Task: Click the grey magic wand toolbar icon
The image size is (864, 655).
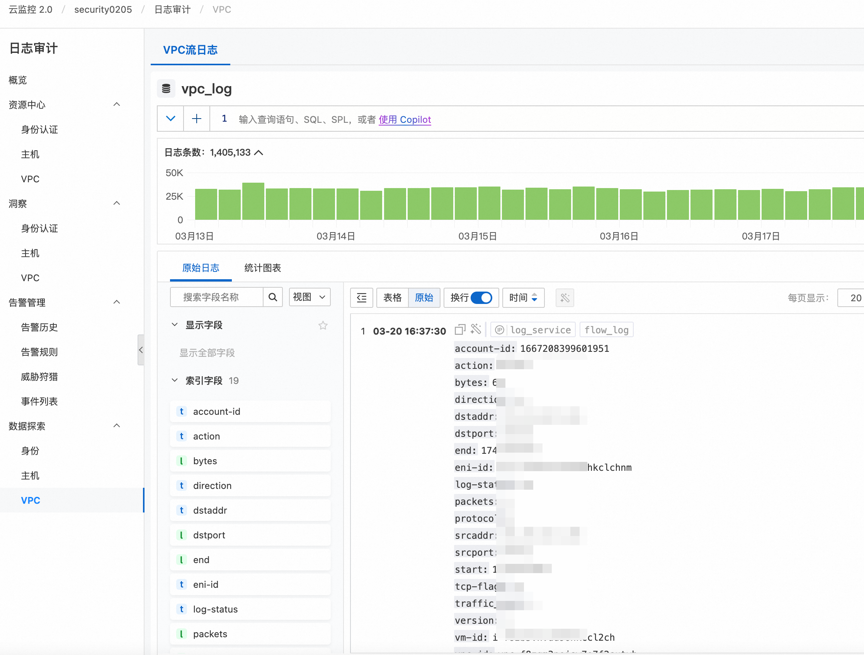Action: pos(565,298)
